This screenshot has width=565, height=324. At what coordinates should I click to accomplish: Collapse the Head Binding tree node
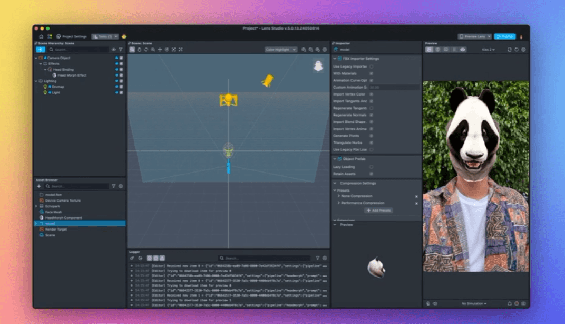coord(45,69)
